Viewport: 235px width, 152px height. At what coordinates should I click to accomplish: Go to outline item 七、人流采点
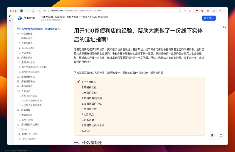23,91
